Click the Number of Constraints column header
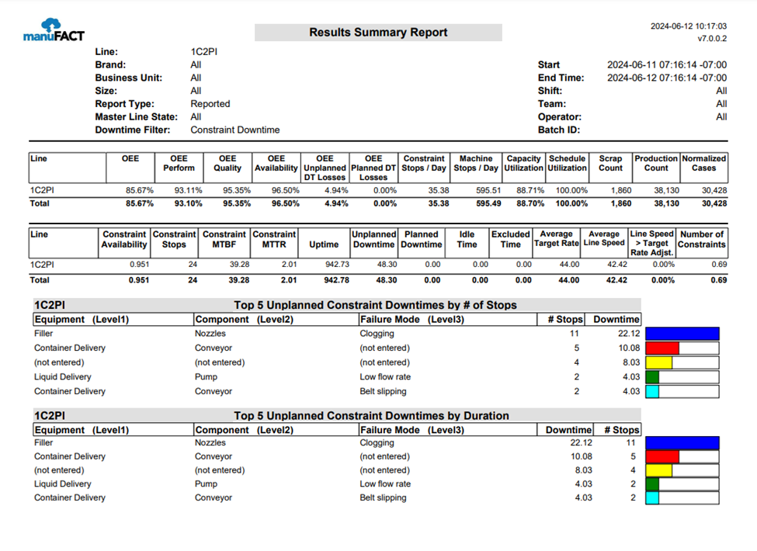The height and width of the screenshot is (551, 757). coord(701,239)
